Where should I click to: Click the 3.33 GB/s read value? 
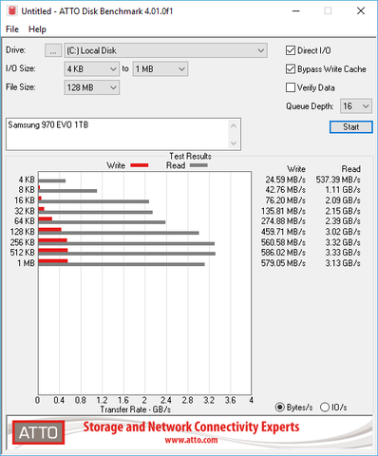[343, 253]
